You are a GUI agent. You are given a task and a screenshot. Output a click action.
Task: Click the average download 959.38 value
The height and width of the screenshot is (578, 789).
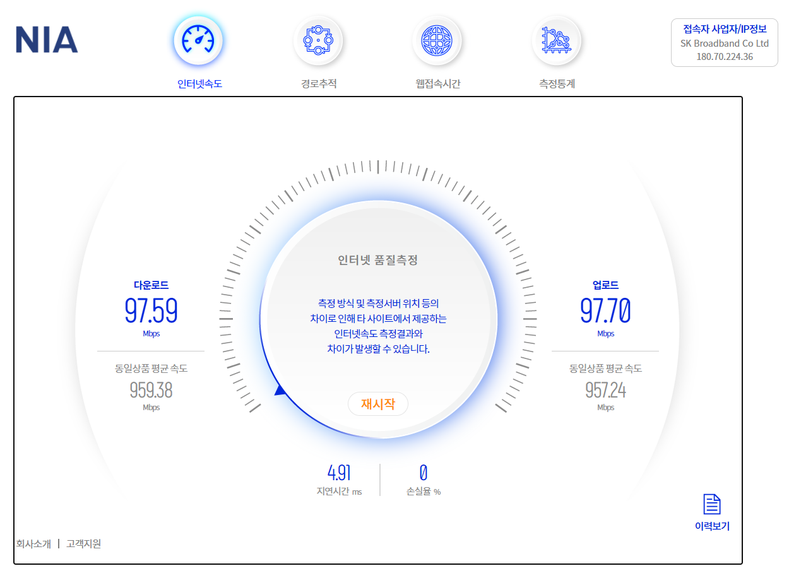click(151, 390)
